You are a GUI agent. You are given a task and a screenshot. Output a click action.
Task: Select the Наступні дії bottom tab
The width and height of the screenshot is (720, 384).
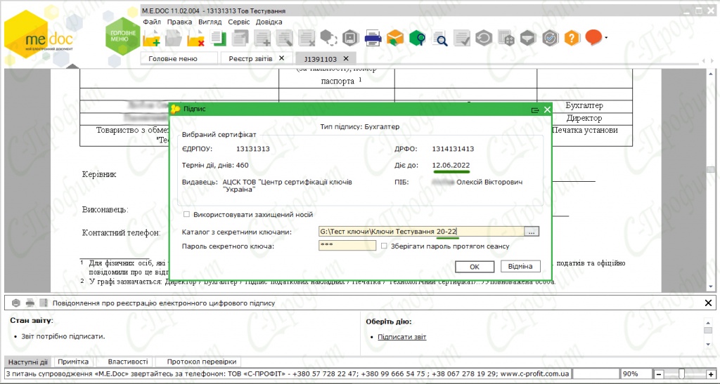(27, 362)
